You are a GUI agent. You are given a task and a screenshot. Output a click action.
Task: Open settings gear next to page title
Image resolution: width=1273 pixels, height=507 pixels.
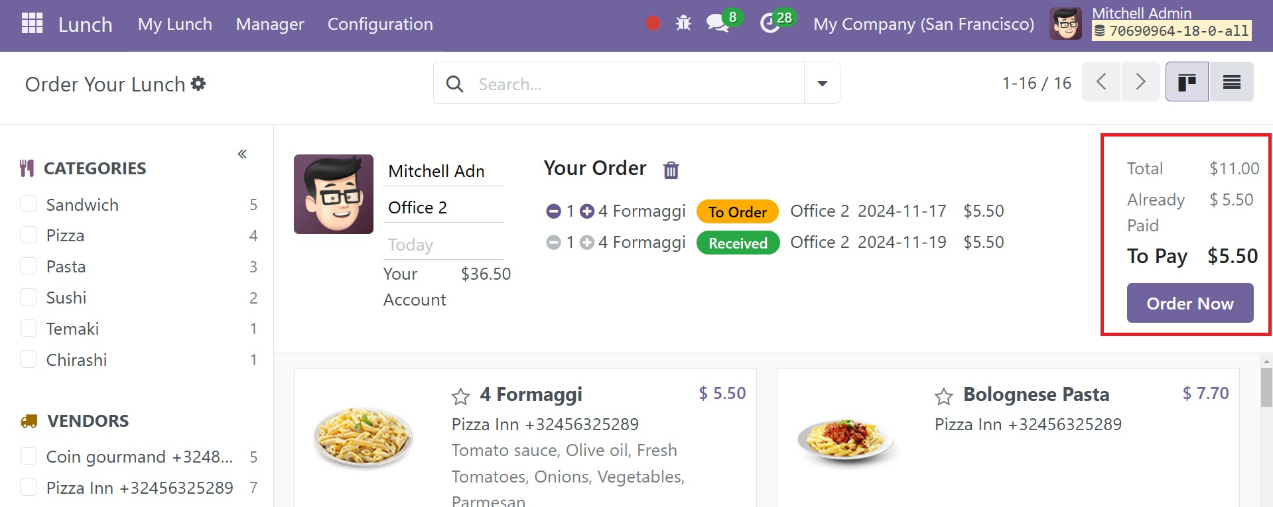point(198,84)
